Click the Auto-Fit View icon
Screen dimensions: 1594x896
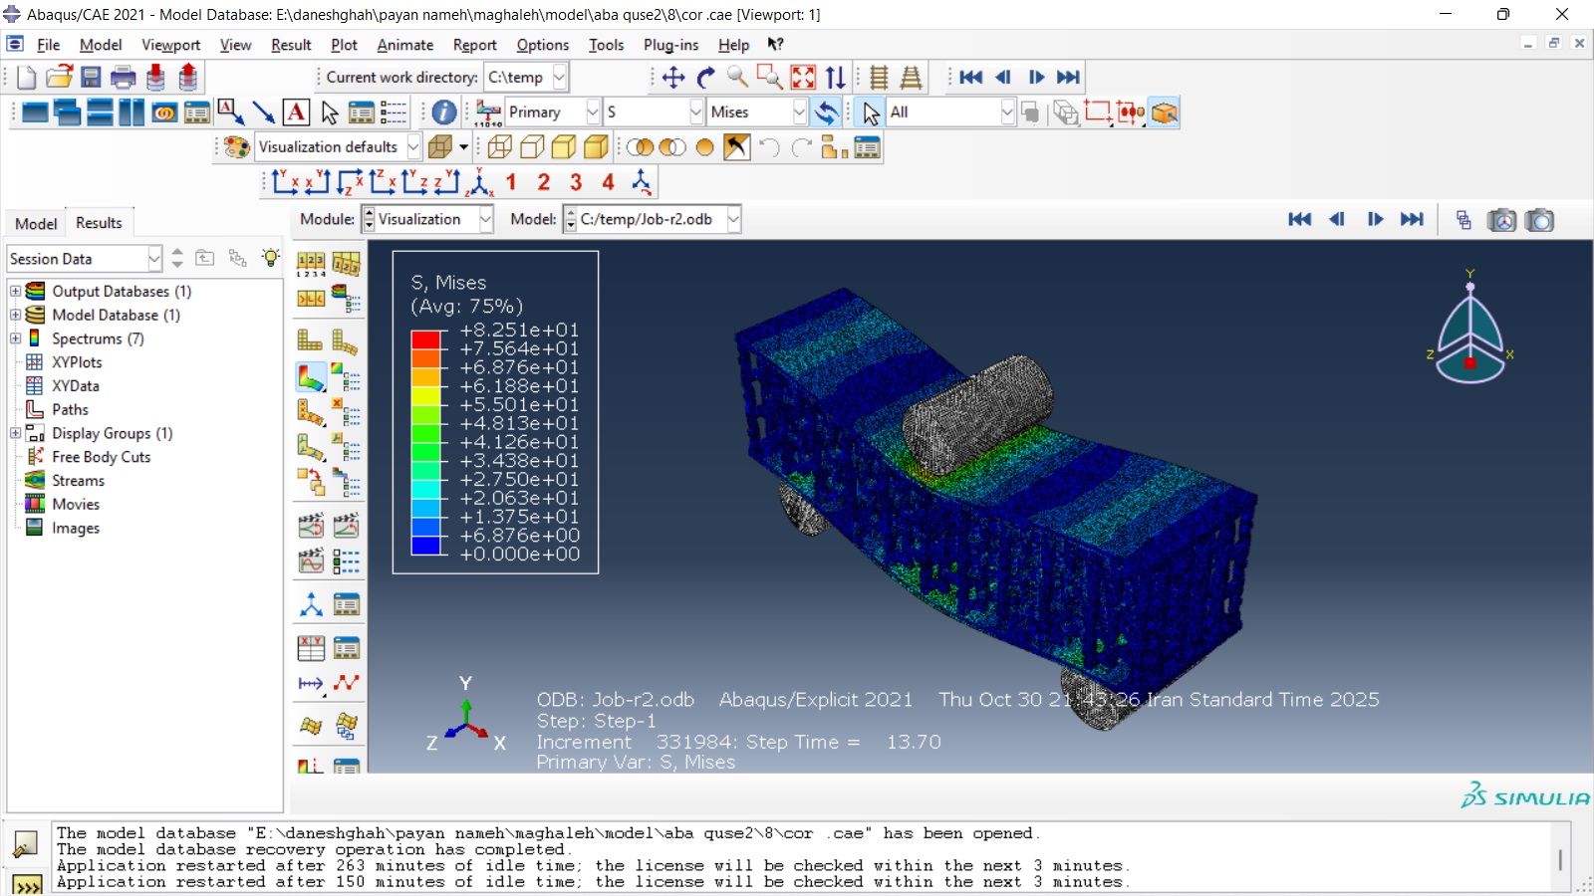(803, 78)
